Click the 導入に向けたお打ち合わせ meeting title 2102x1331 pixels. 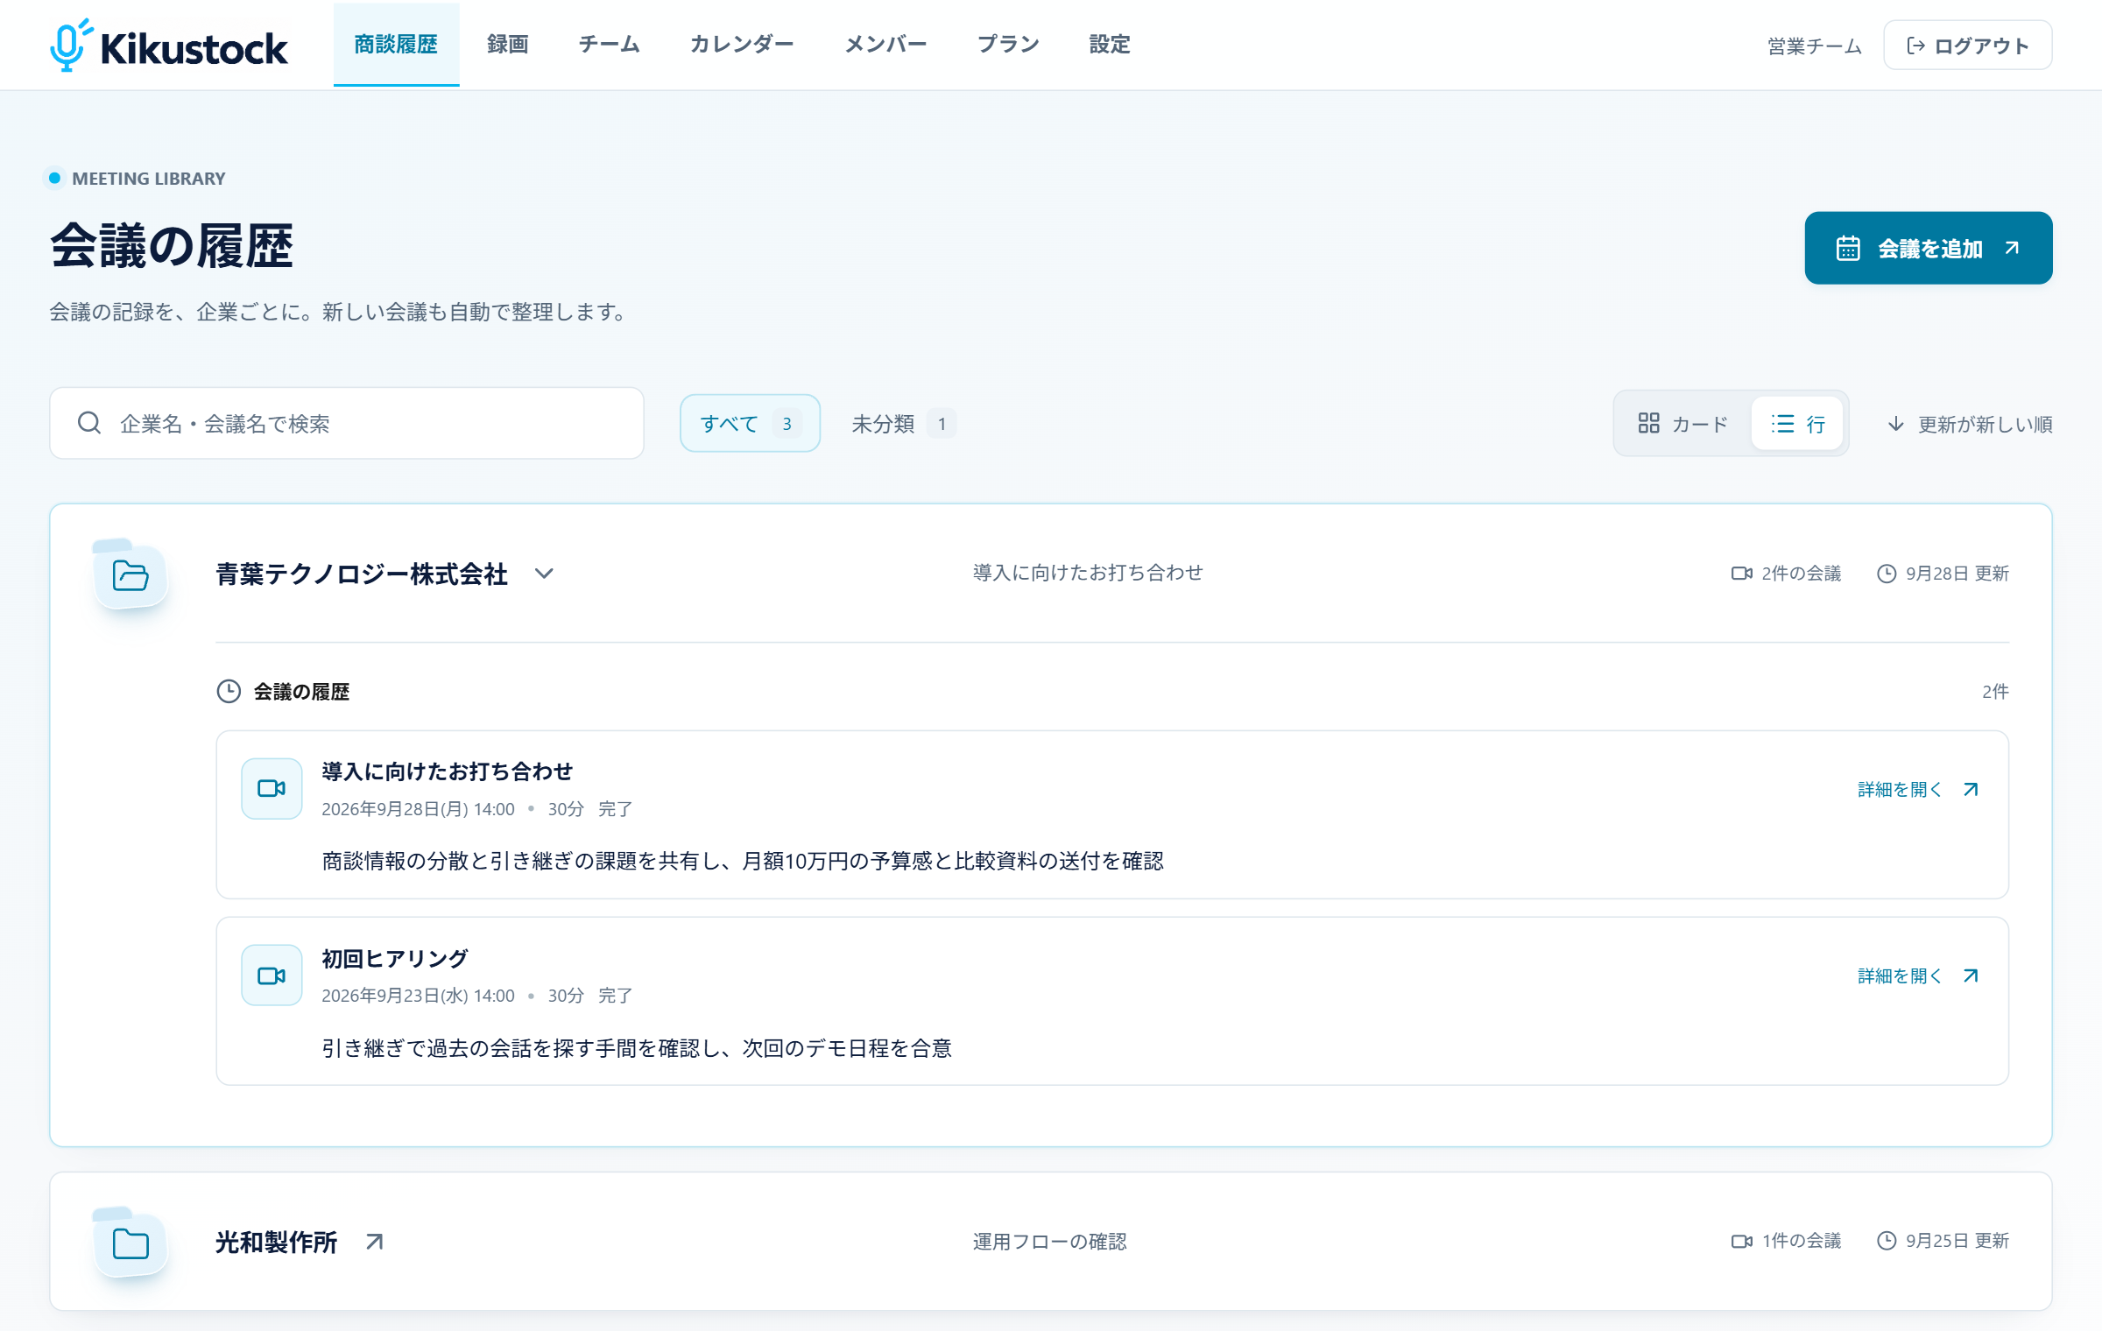click(447, 771)
